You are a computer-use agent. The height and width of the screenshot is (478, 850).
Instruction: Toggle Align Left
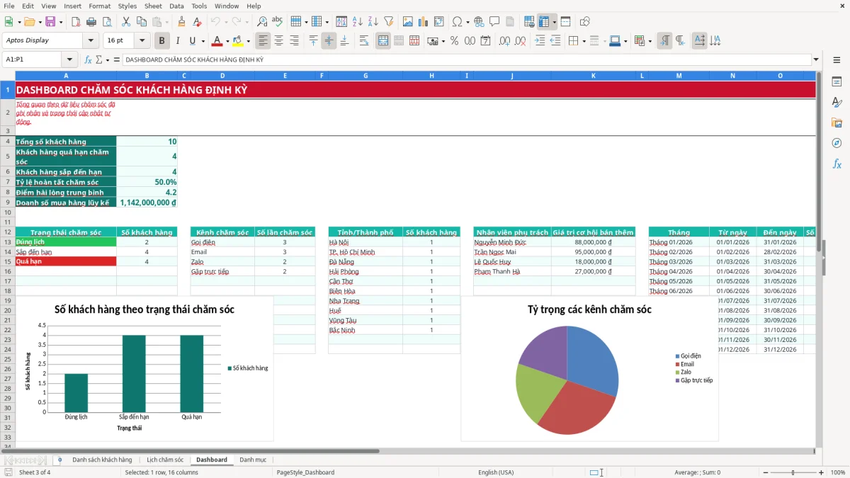(263, 40)
